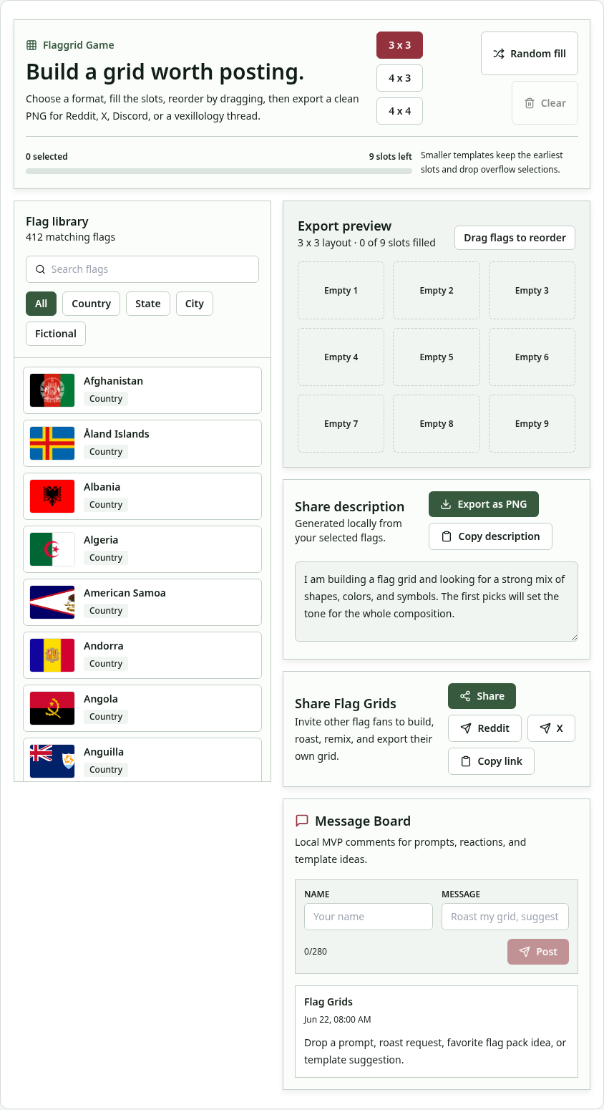This screenshot has height=1110, width=604.
Task: Click the Empty 6 slot
Action: click(532, 357)
